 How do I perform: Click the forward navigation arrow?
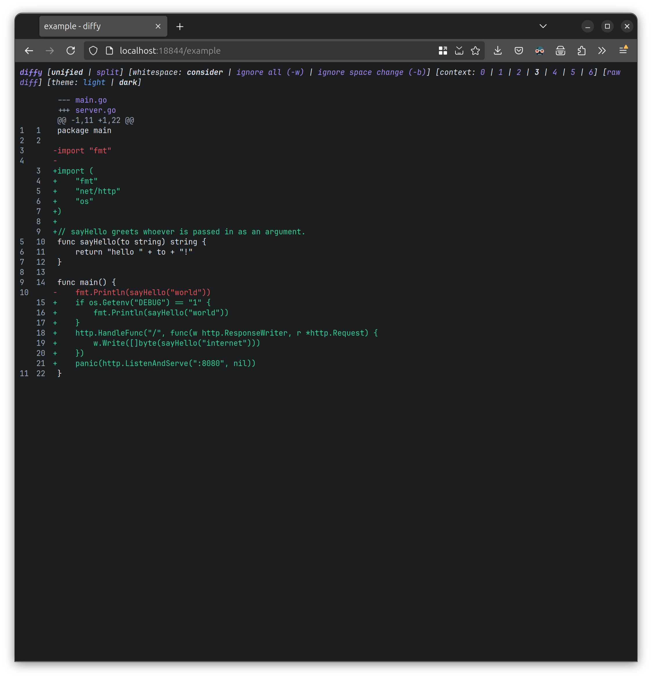pyautogui.click(x=50, y=51)
